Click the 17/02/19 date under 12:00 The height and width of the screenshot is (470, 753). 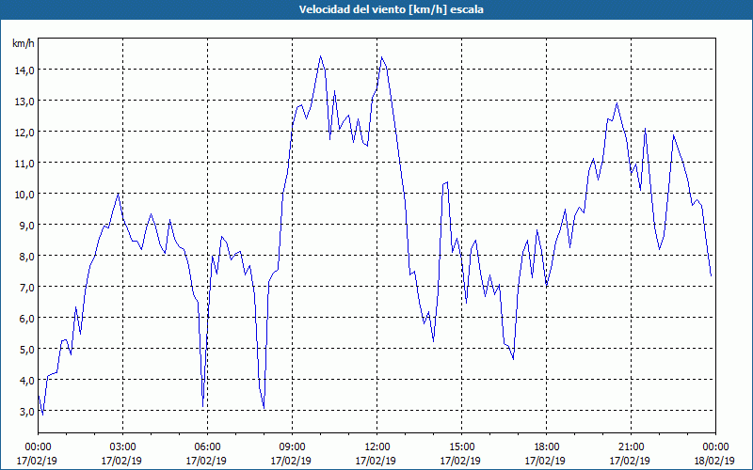(x=376, y=461)
